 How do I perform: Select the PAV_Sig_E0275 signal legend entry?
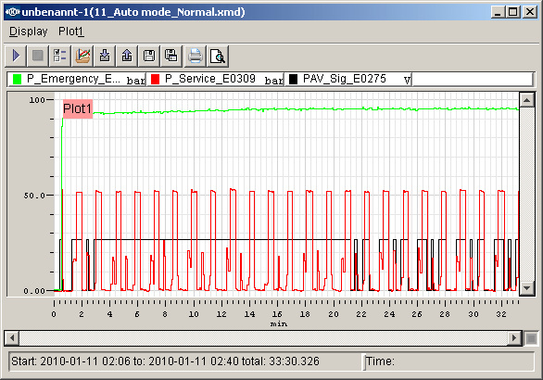pos(348,80)
